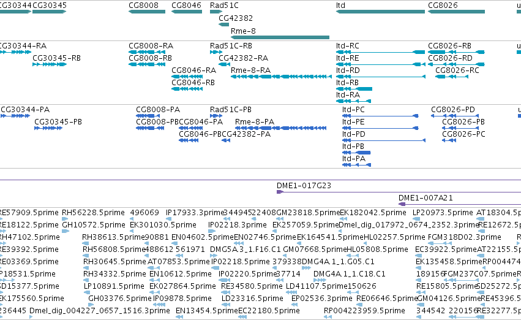
Task: Click the CG30344-PA protein label
Action: pos(25,110)
